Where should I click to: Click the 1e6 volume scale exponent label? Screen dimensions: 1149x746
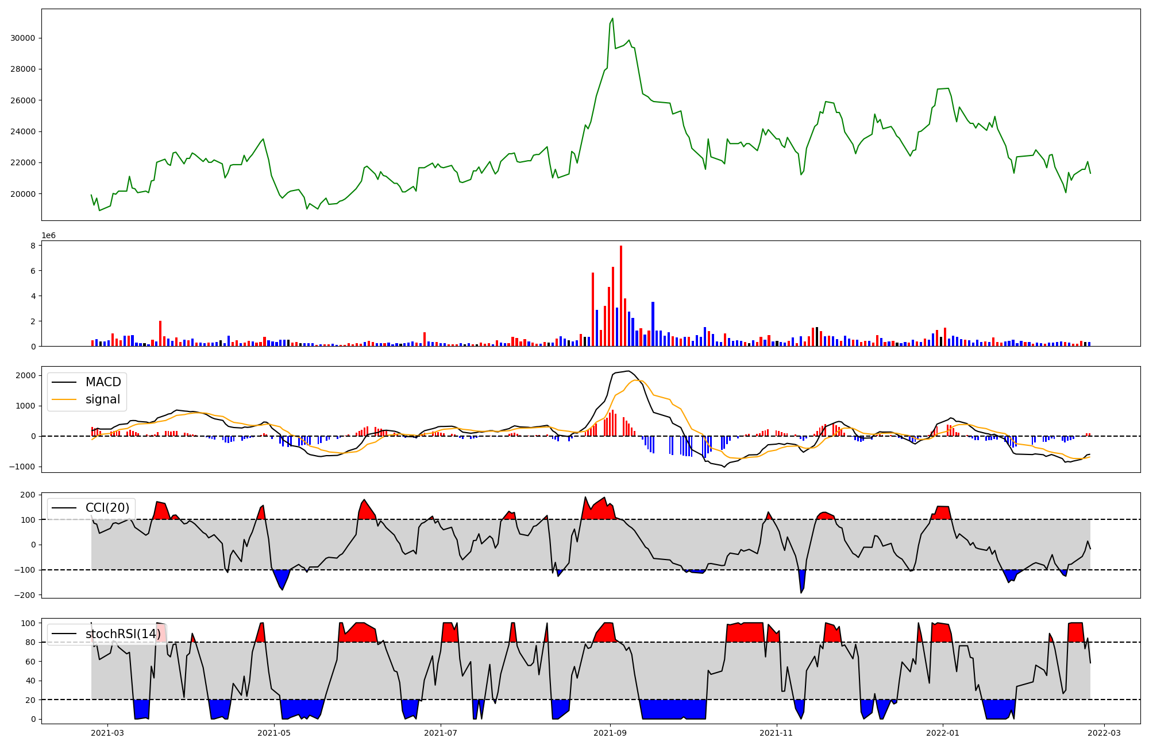(x=48, y=236)
